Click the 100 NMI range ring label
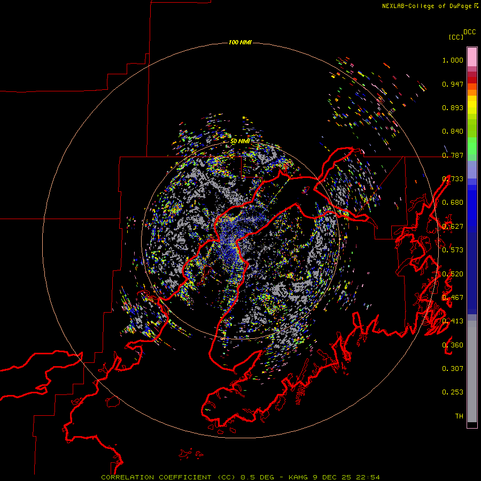 [x=240, y=42]
